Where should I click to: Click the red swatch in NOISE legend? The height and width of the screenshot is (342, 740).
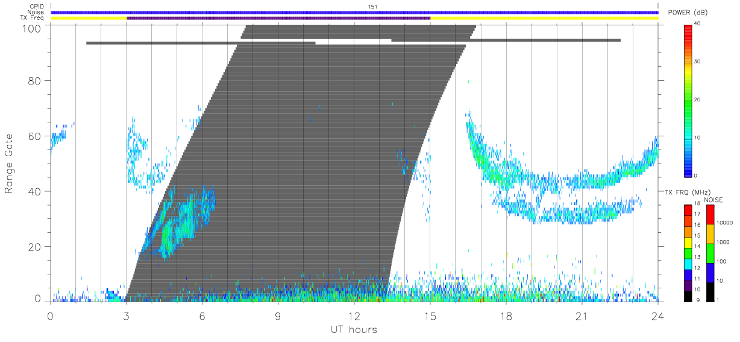709,215
